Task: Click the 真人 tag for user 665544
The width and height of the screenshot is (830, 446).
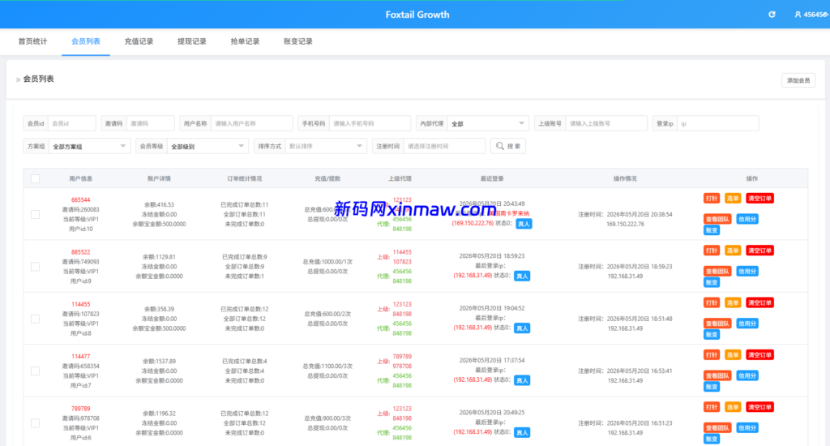Action: pos(524,224)
